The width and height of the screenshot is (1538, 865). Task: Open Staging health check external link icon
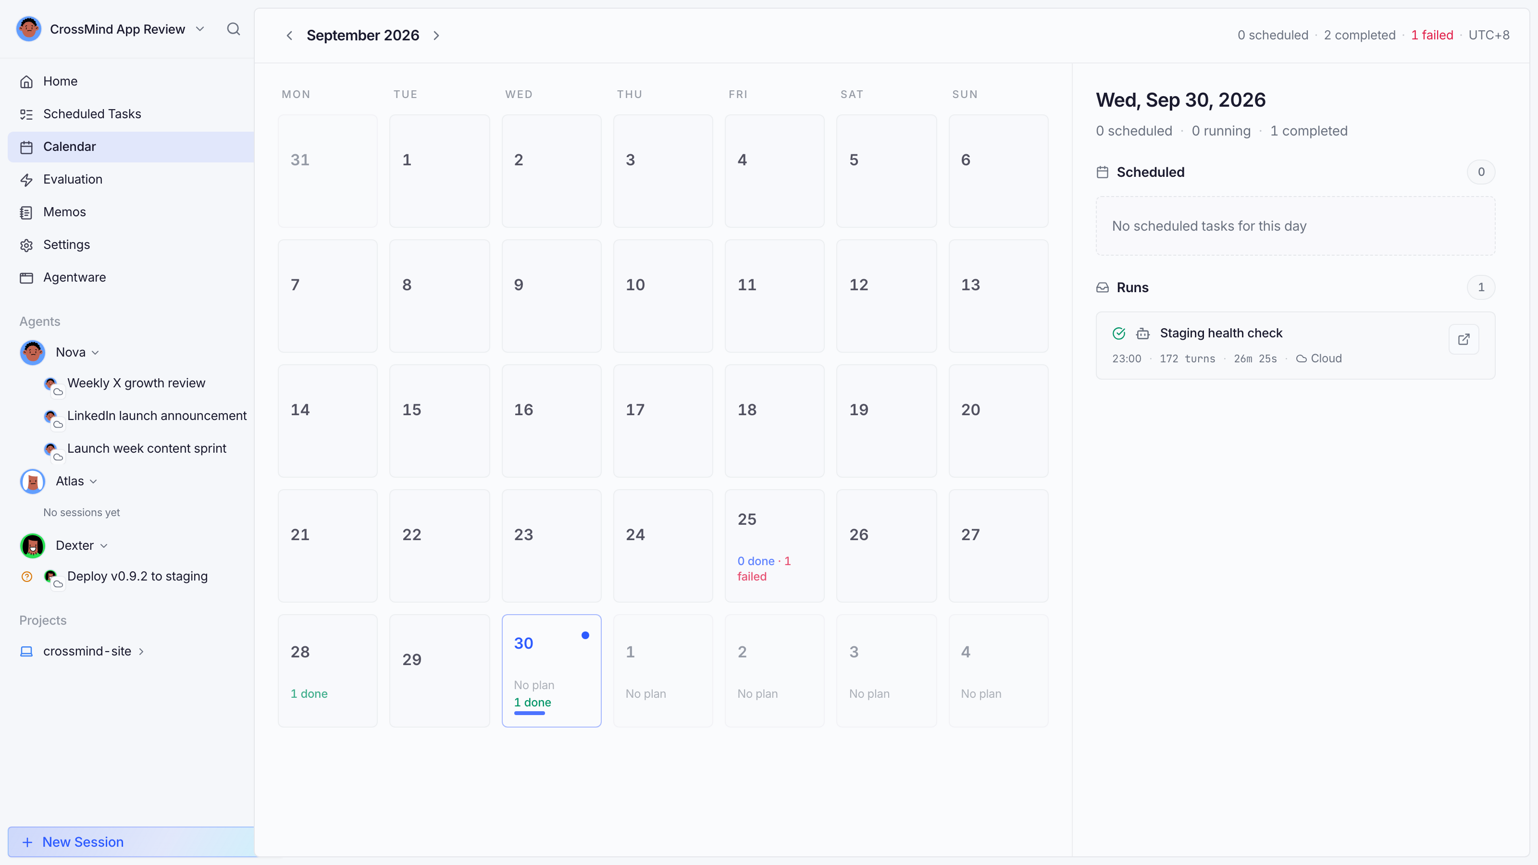(1464, 339)
